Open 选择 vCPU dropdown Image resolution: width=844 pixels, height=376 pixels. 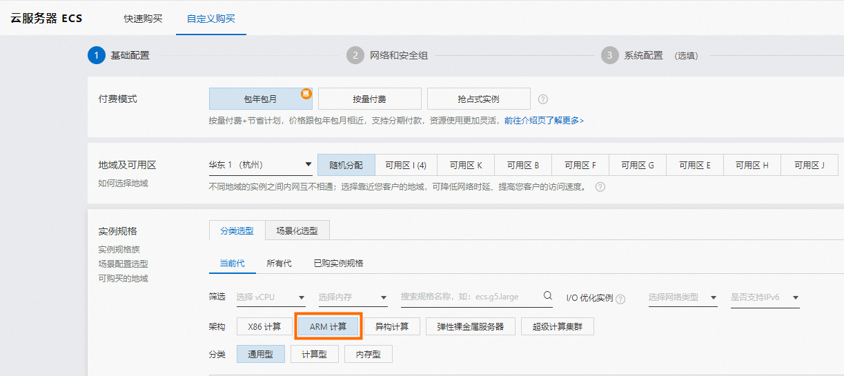point(271,297)
